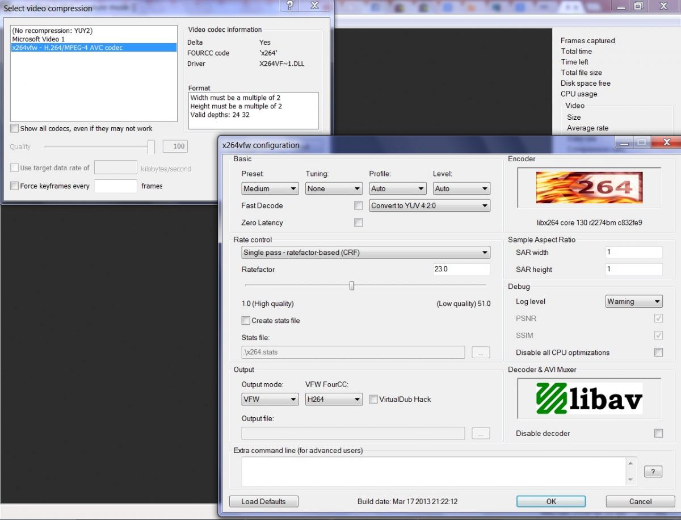Expand the Level dropdown
The width and height of the screenshot is (681, 520).
tap(461, 188)
